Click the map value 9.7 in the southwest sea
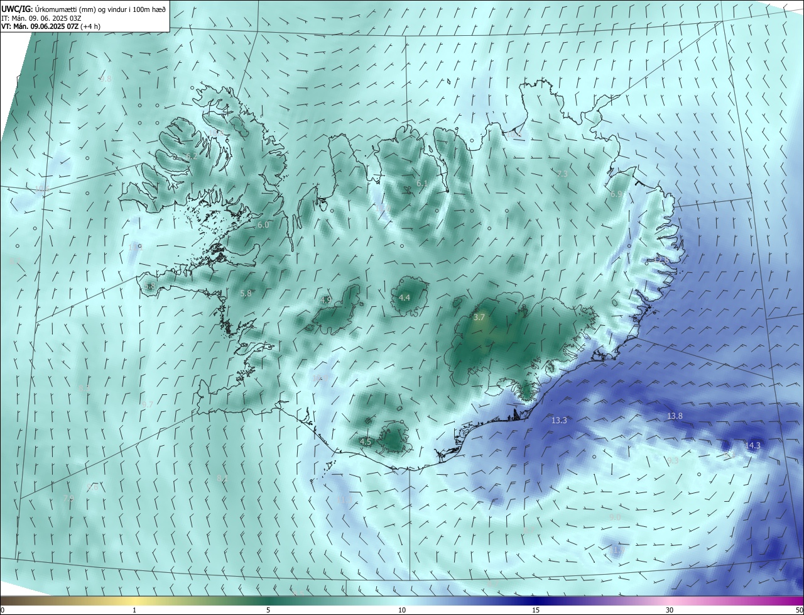Screen dimensions: 804x615 148,405
